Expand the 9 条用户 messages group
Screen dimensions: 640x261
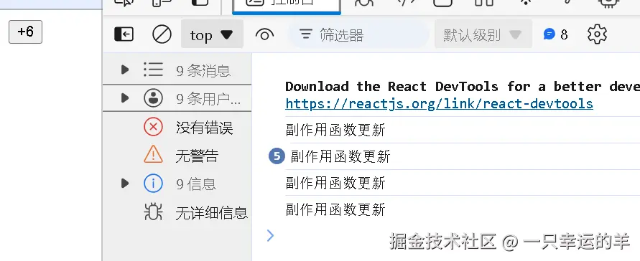pos(125,98)
